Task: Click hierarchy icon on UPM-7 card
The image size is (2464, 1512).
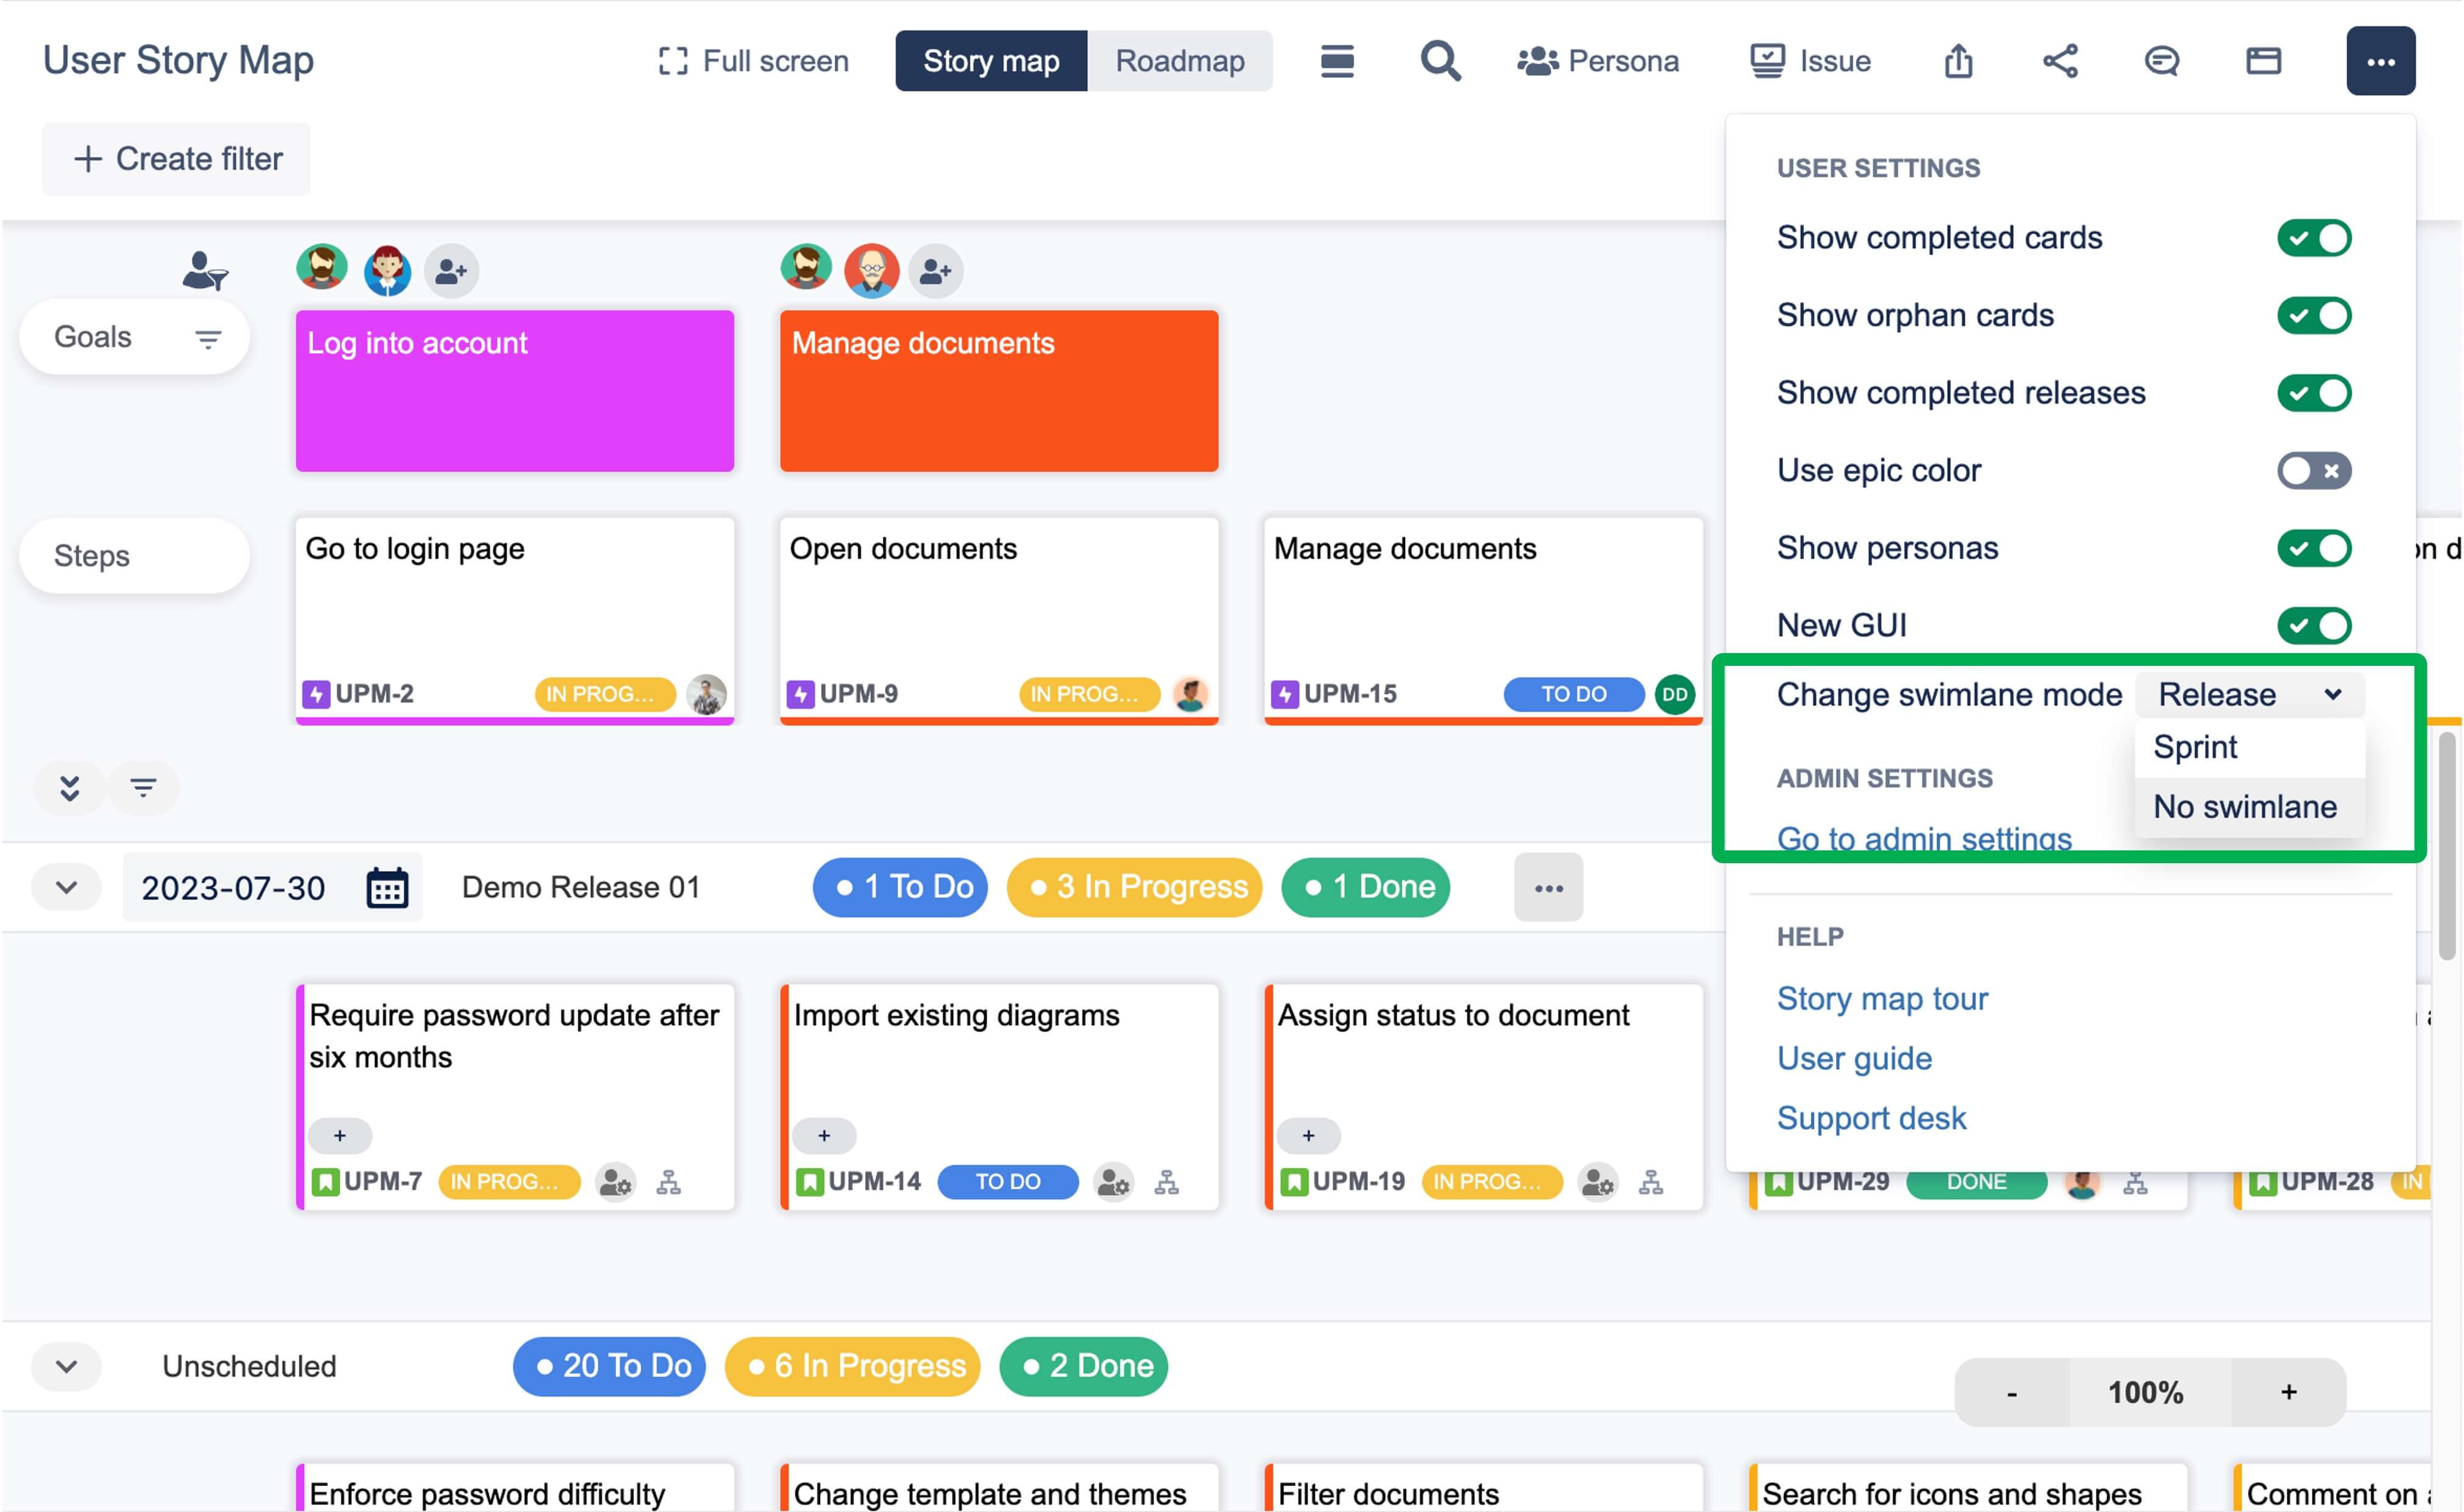Action: [x=668, y=1183]
